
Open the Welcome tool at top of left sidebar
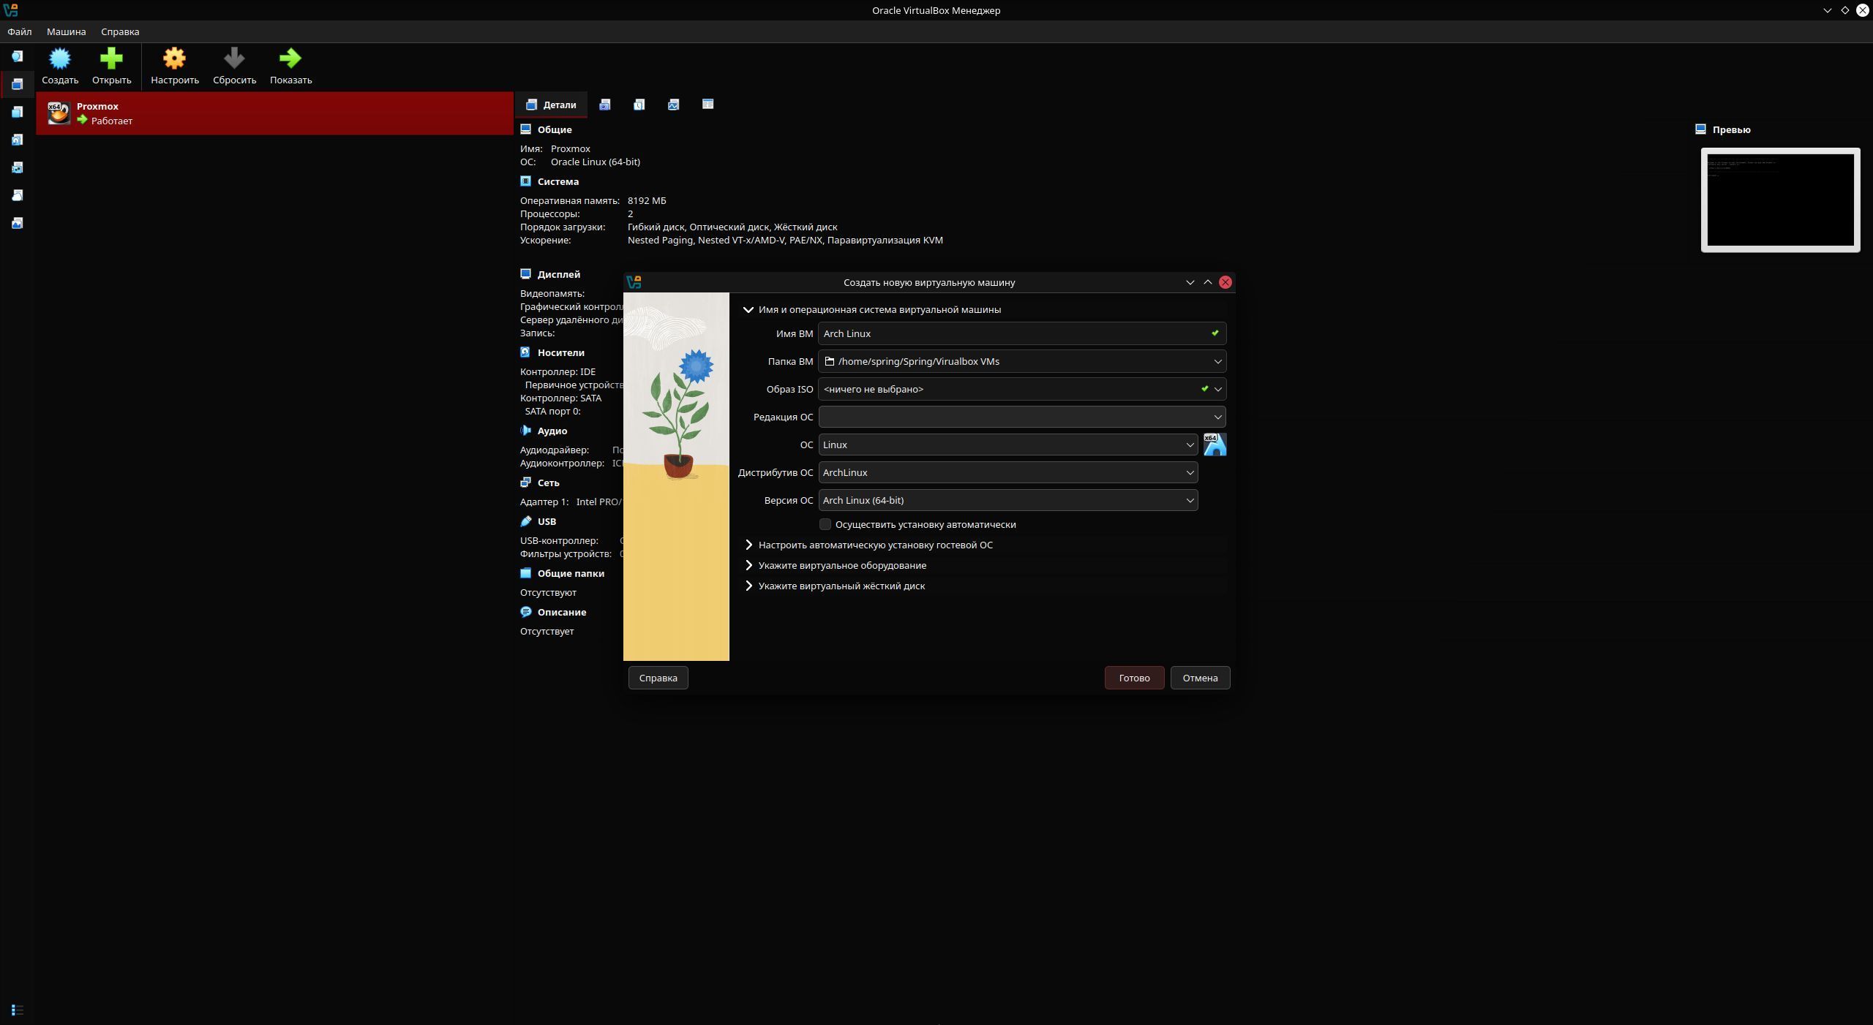tap(18, 56)
